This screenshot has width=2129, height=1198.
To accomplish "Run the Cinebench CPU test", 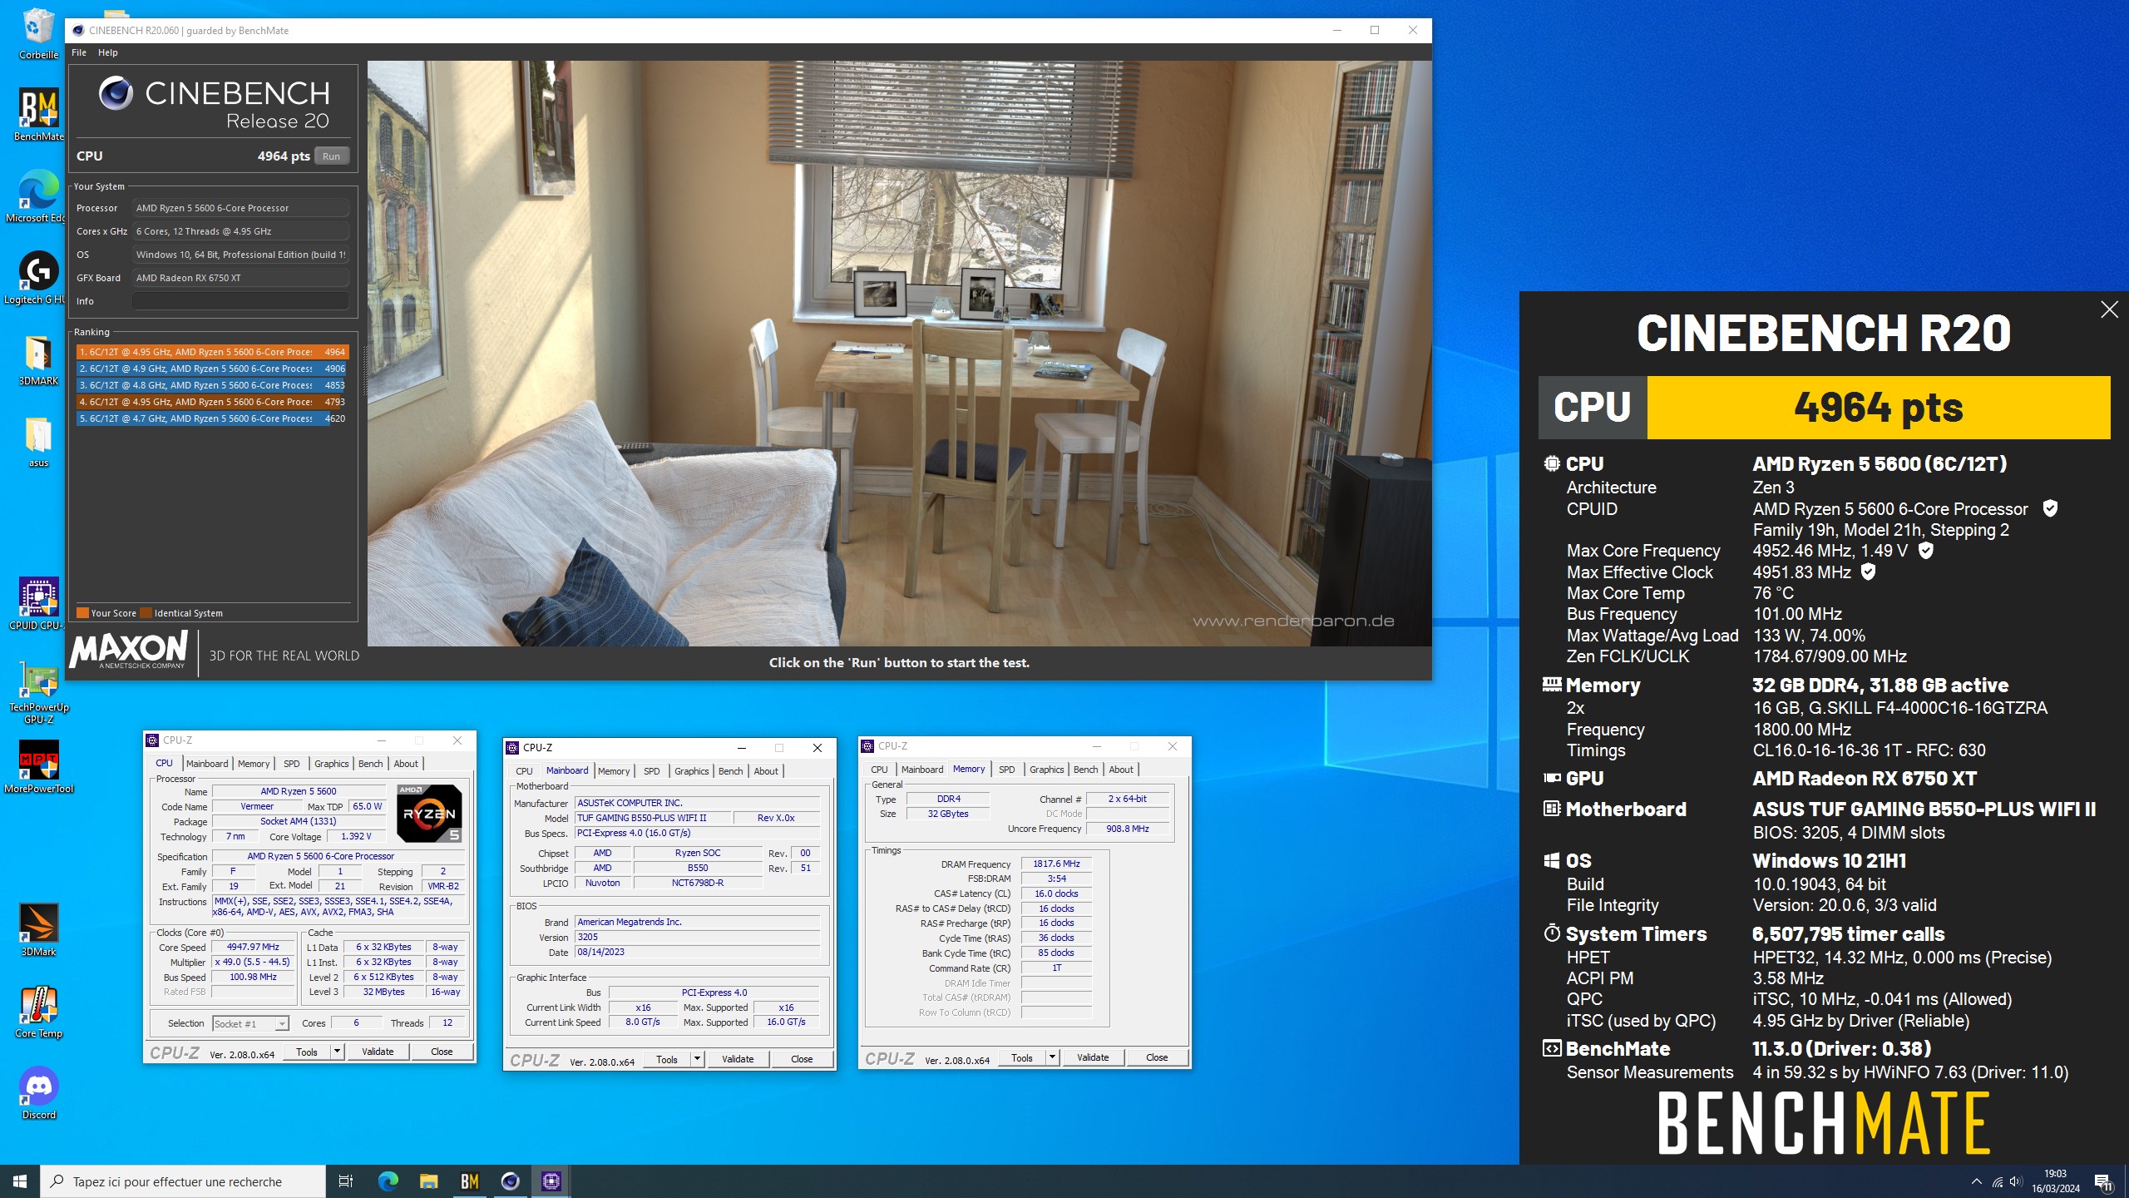I will (331, 156).
